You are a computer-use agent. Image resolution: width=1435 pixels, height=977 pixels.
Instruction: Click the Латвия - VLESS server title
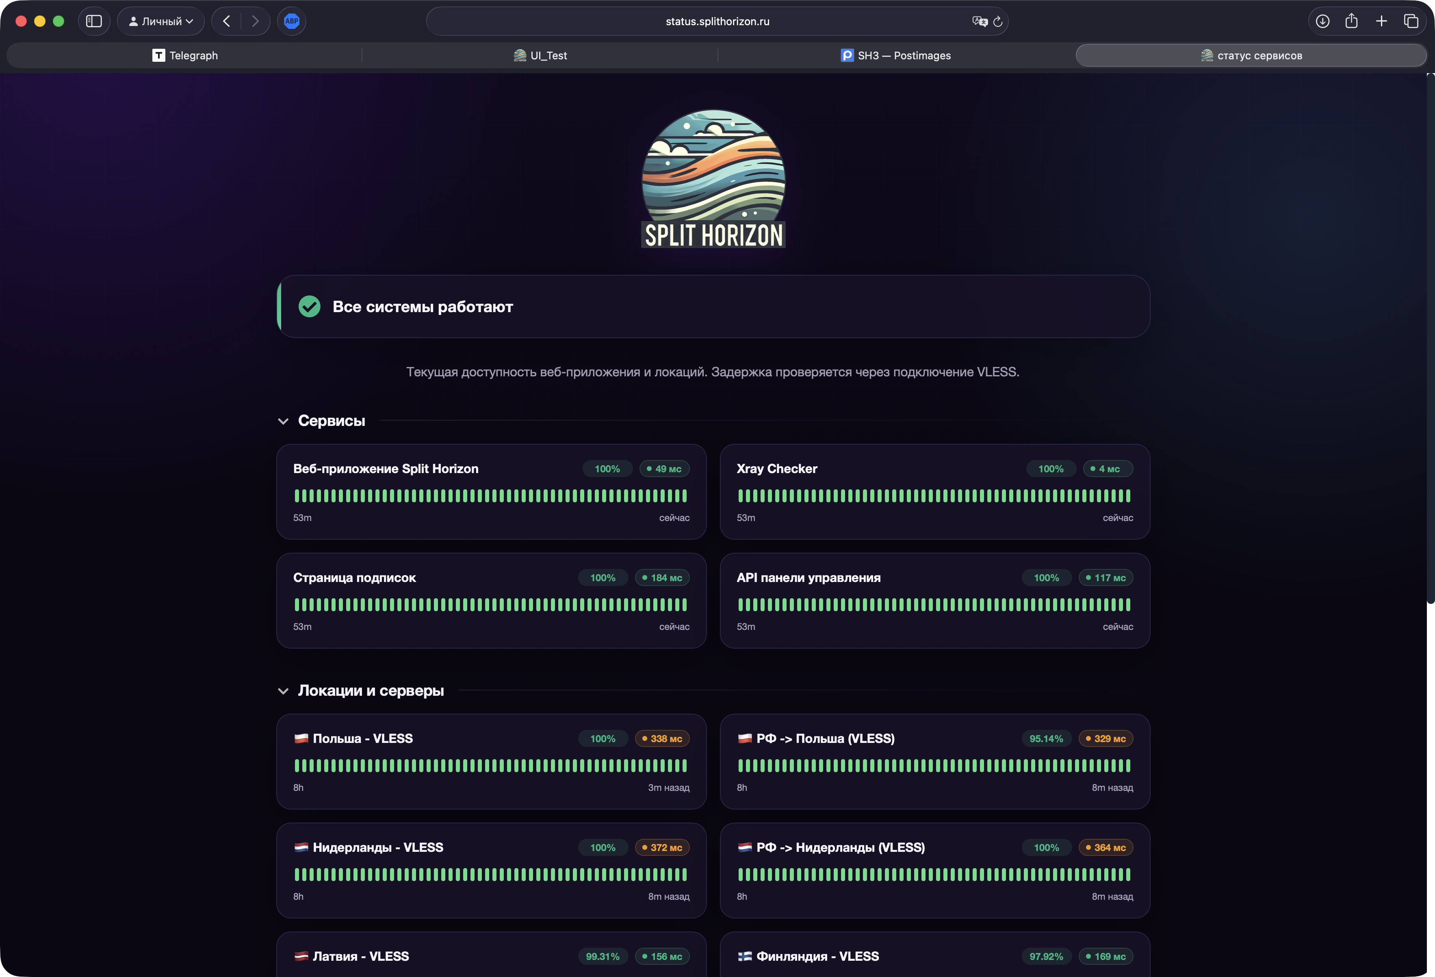tap(361, 956)
